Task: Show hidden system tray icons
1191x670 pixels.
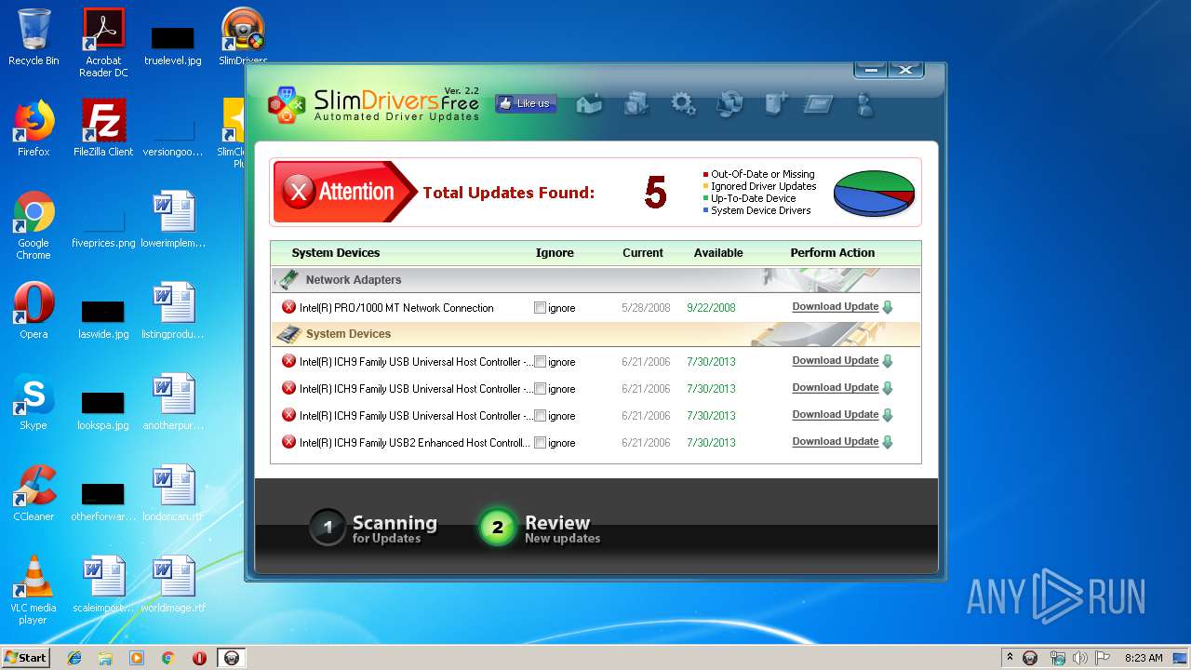Action: [1010, 657]
